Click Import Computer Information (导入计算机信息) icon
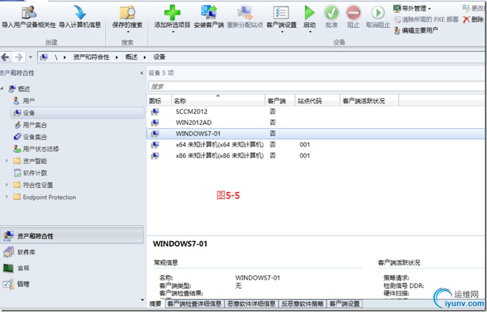The image size is (487, 312). [x=80, y=13]
